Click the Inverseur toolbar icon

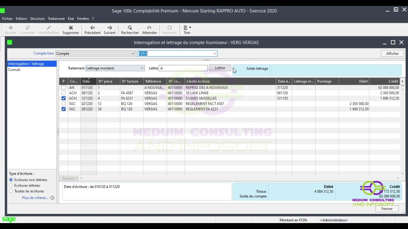[x=170, y=28]
